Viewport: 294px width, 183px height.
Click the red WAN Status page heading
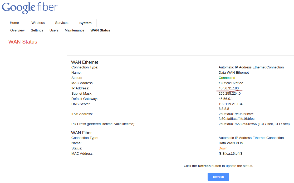(x=23, y=42)
